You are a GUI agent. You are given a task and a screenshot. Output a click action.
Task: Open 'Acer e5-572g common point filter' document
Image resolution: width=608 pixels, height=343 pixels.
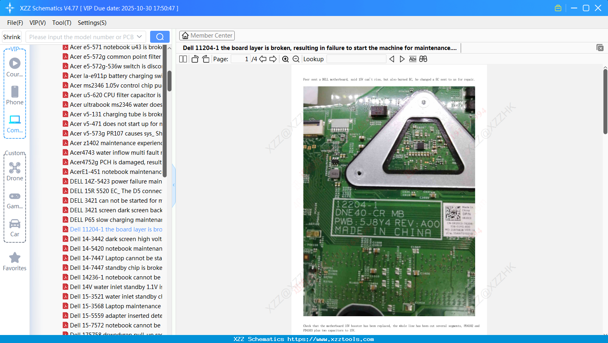pyautogui.click(x=112, y=57)
